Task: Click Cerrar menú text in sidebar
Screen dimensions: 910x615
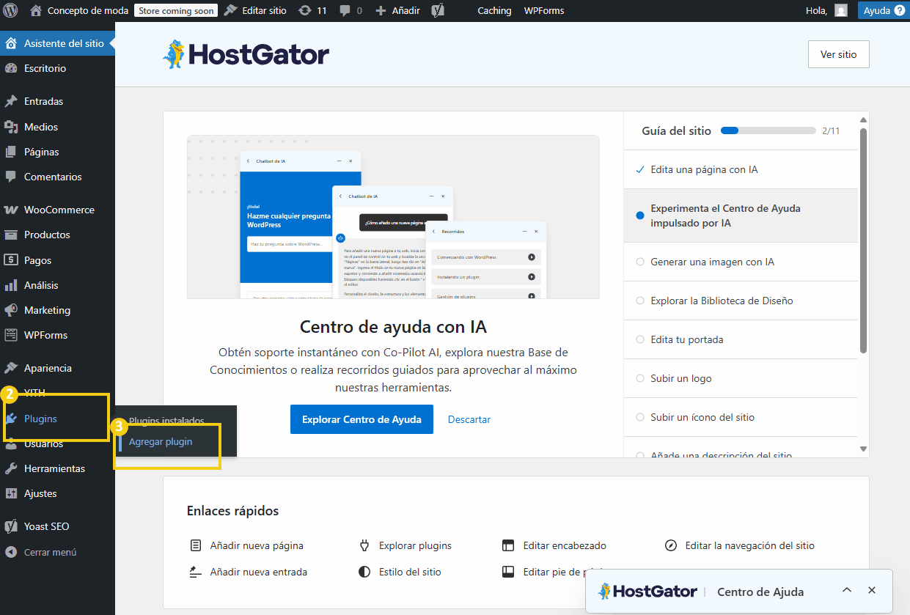Action: [51, 552]
